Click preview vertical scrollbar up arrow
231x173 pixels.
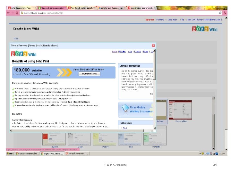click(x=154, y=51)
